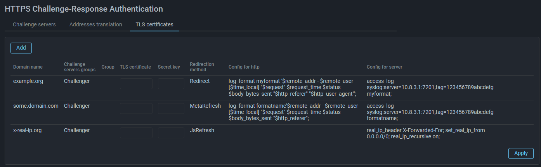This screenshot has width=541, height=167.
Task: Click TLS certificate field for some.domain.com
Action: pos(136,108)
